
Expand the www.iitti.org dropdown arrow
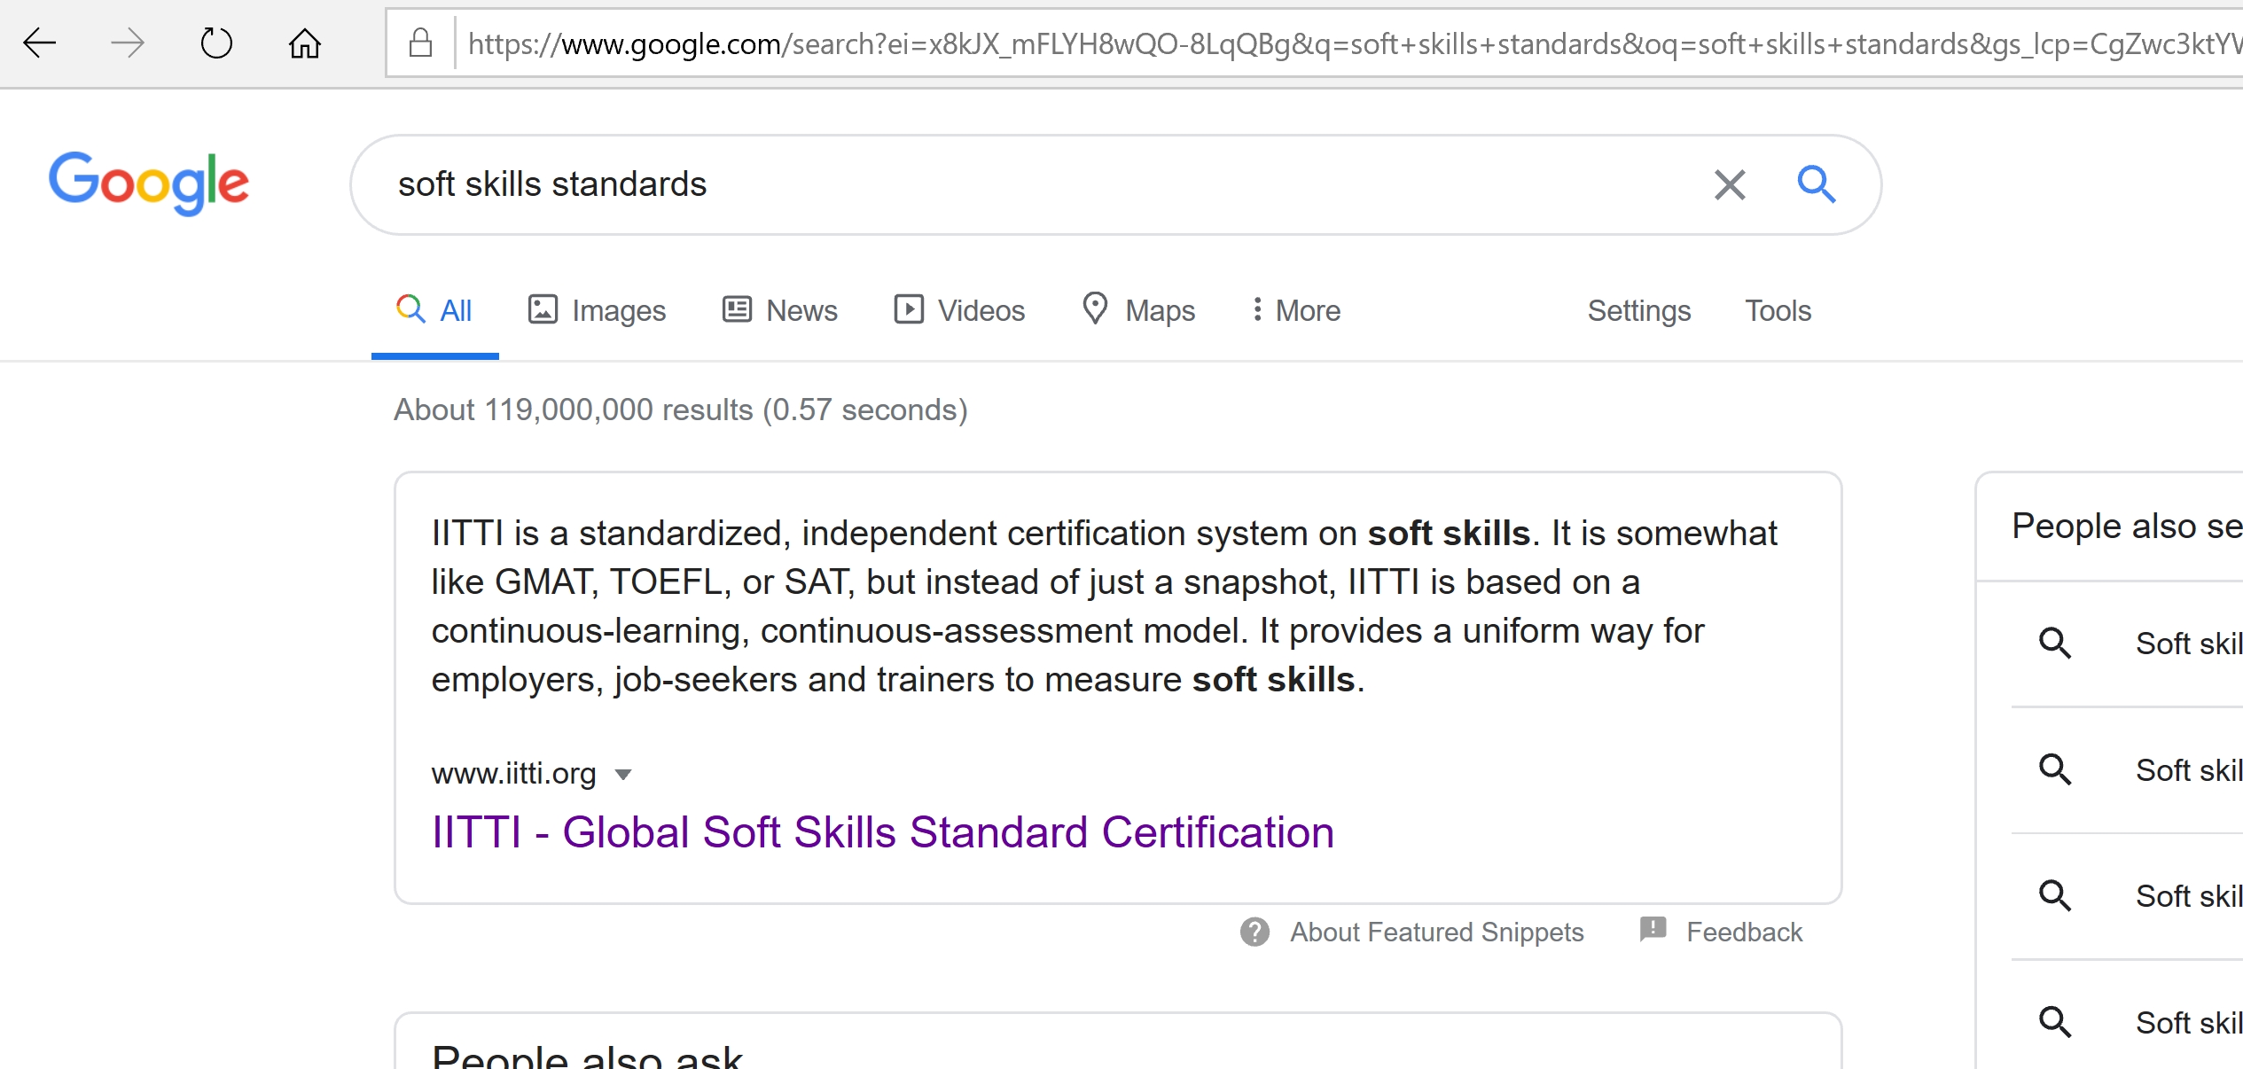pyautogui.click(x=623, y=775)
